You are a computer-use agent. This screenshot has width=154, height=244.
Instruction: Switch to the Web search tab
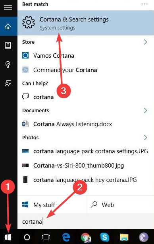point(120,205)
